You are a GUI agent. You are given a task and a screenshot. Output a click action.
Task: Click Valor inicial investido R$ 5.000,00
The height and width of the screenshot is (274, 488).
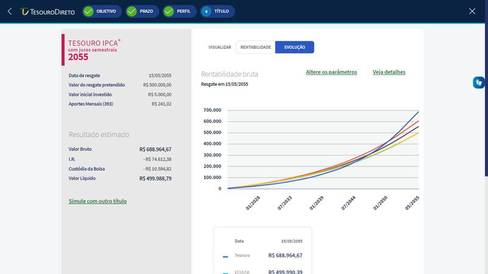[160, 94]
